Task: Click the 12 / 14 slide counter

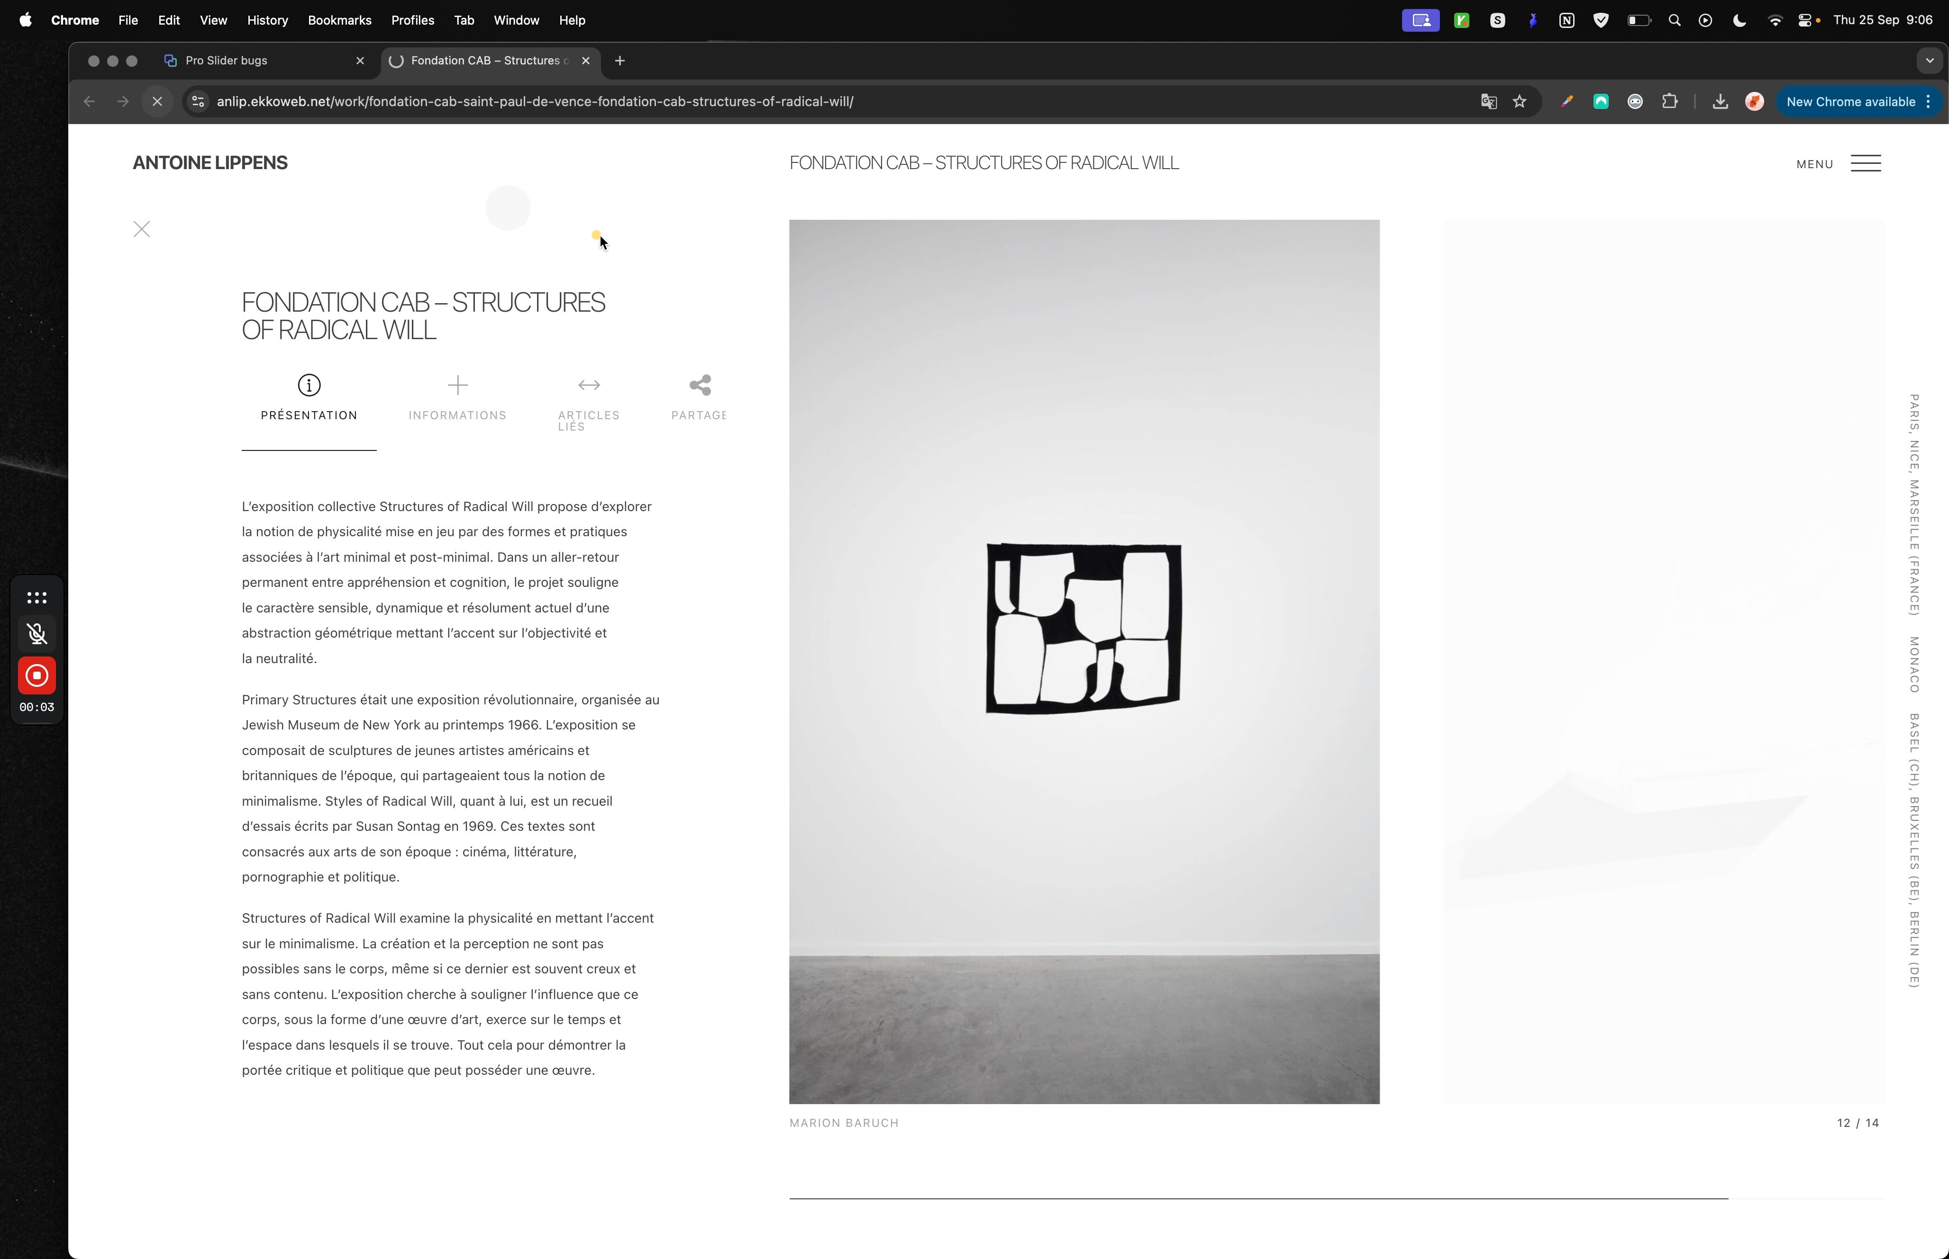Action: 1858,1123
